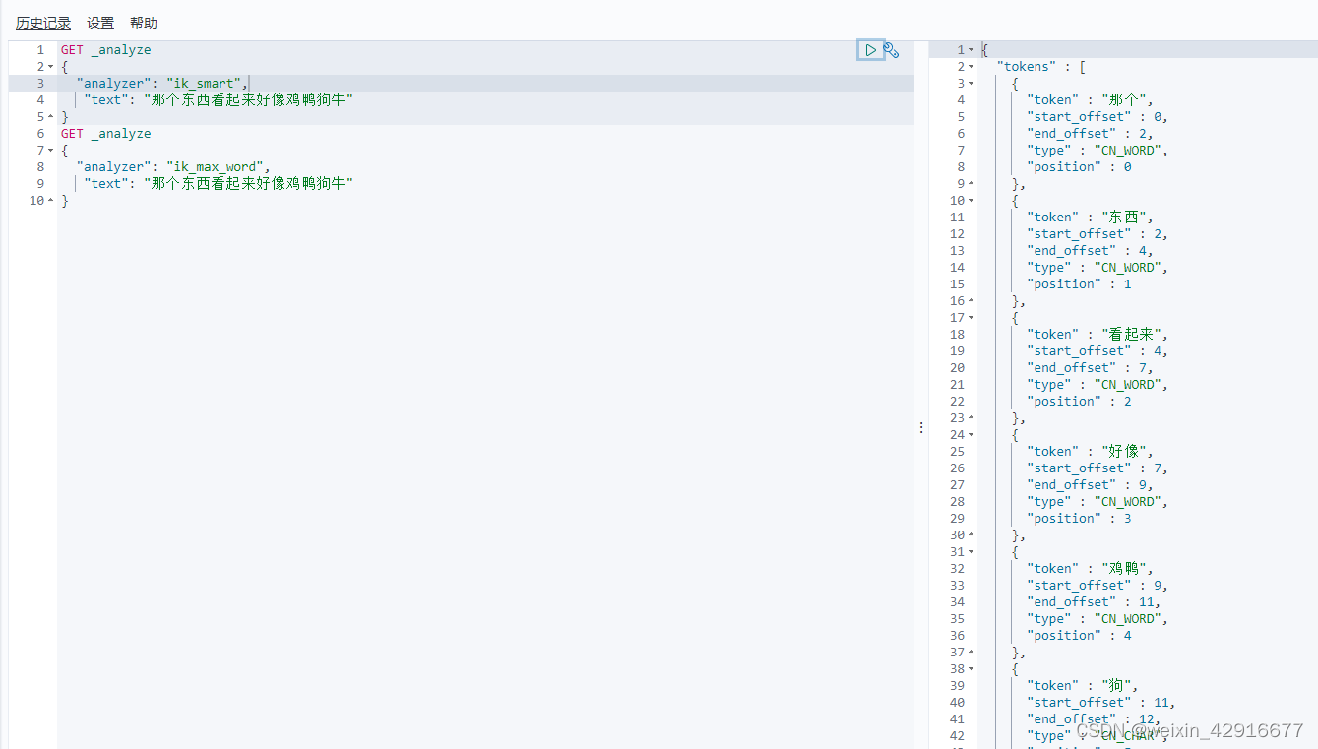The height and width of the screenshot is (749, 1318).
Task: Collapse the ik_smart request body at line 2
Action: pos(51,66)
